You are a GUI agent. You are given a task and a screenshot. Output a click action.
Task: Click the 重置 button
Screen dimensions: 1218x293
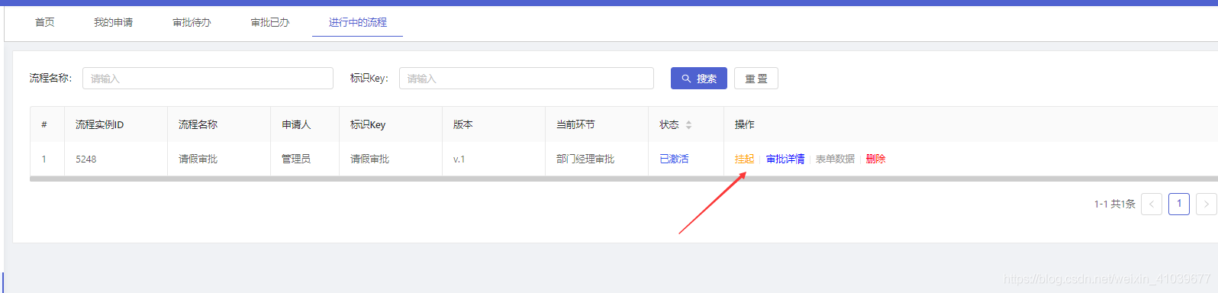click(x=756, y=79)
